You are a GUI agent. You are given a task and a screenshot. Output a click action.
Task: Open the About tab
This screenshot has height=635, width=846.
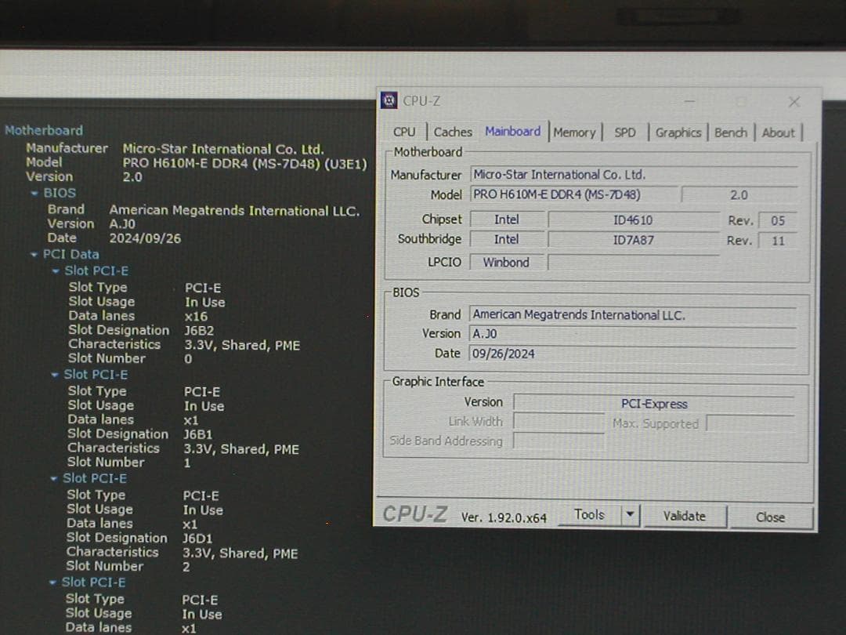pyautogui.click(x=779, y=132)
